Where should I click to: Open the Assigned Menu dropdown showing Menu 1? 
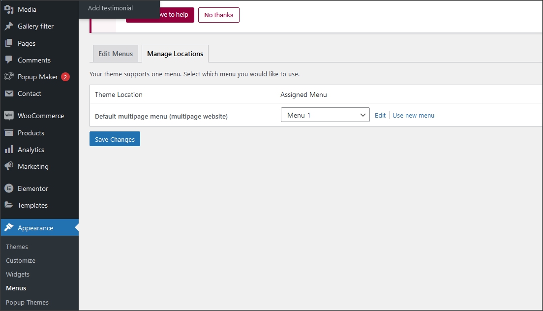(x=325, y=115)
